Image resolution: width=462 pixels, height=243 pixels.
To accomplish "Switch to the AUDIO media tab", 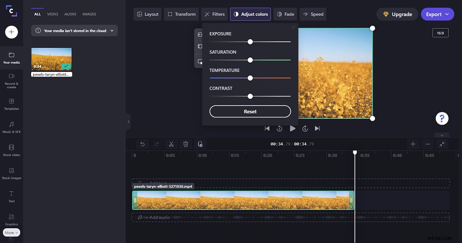I will coord(70,14).
